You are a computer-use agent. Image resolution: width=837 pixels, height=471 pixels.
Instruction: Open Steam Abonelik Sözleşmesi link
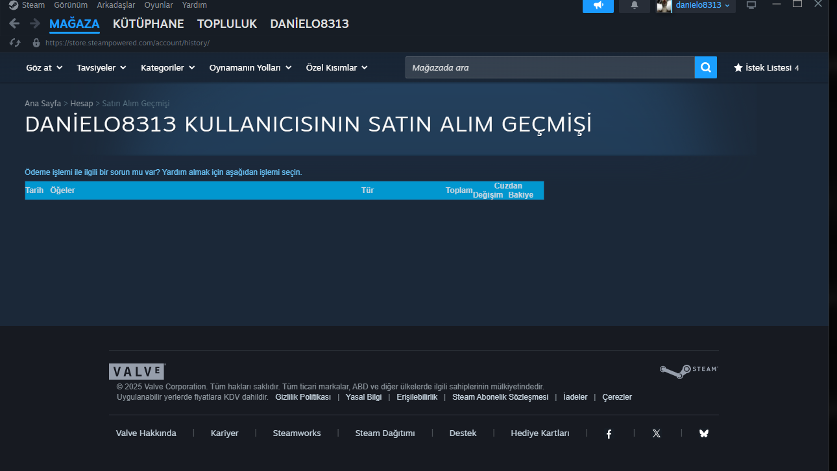[500, 397]
